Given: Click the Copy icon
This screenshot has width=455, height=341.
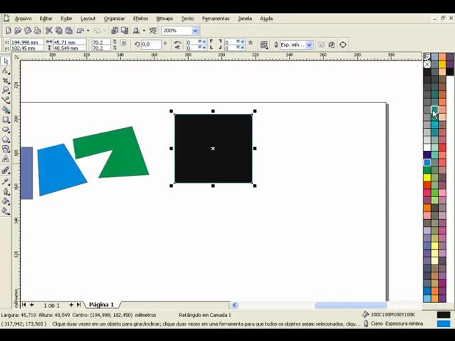Looking at the screenshot, I should point(59,30).
